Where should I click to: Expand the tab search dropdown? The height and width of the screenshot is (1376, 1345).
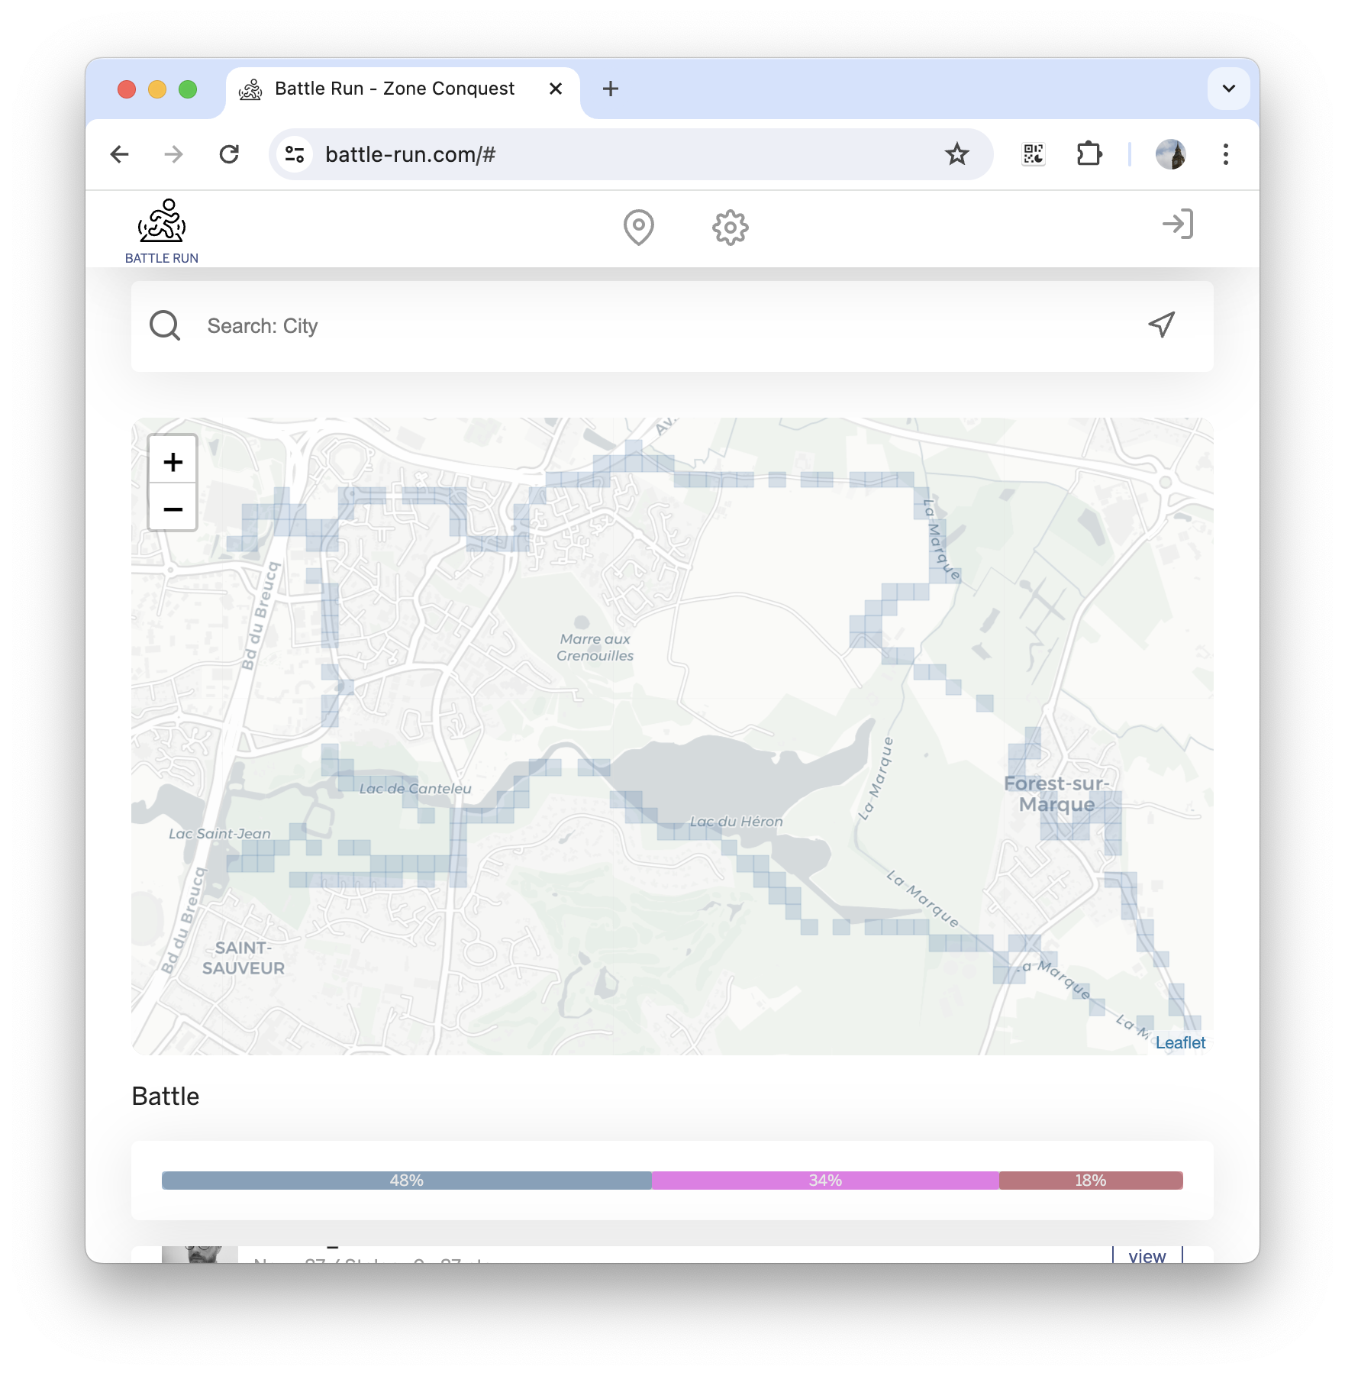pyautogui.click(x=1228, y=89)
